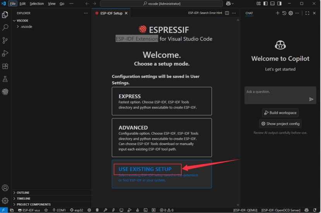Click the flame build flash monitor icon

(137, 210)
